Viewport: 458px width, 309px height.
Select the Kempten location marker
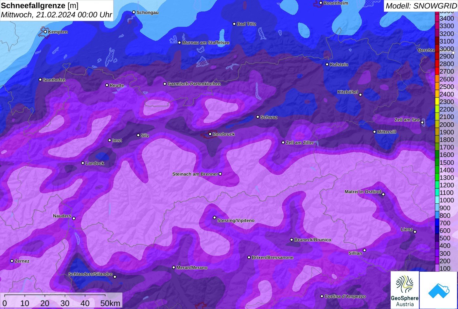click(x=45, y=32)
